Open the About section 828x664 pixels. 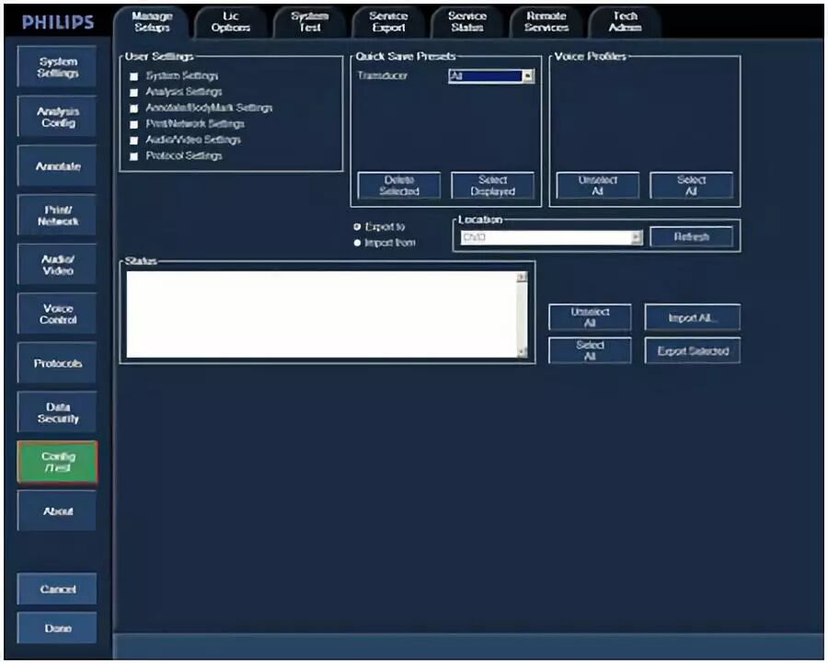pyautogui.click(x=57, y=511)
